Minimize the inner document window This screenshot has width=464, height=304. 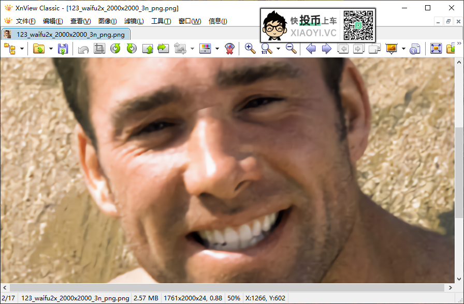point(438,22)
